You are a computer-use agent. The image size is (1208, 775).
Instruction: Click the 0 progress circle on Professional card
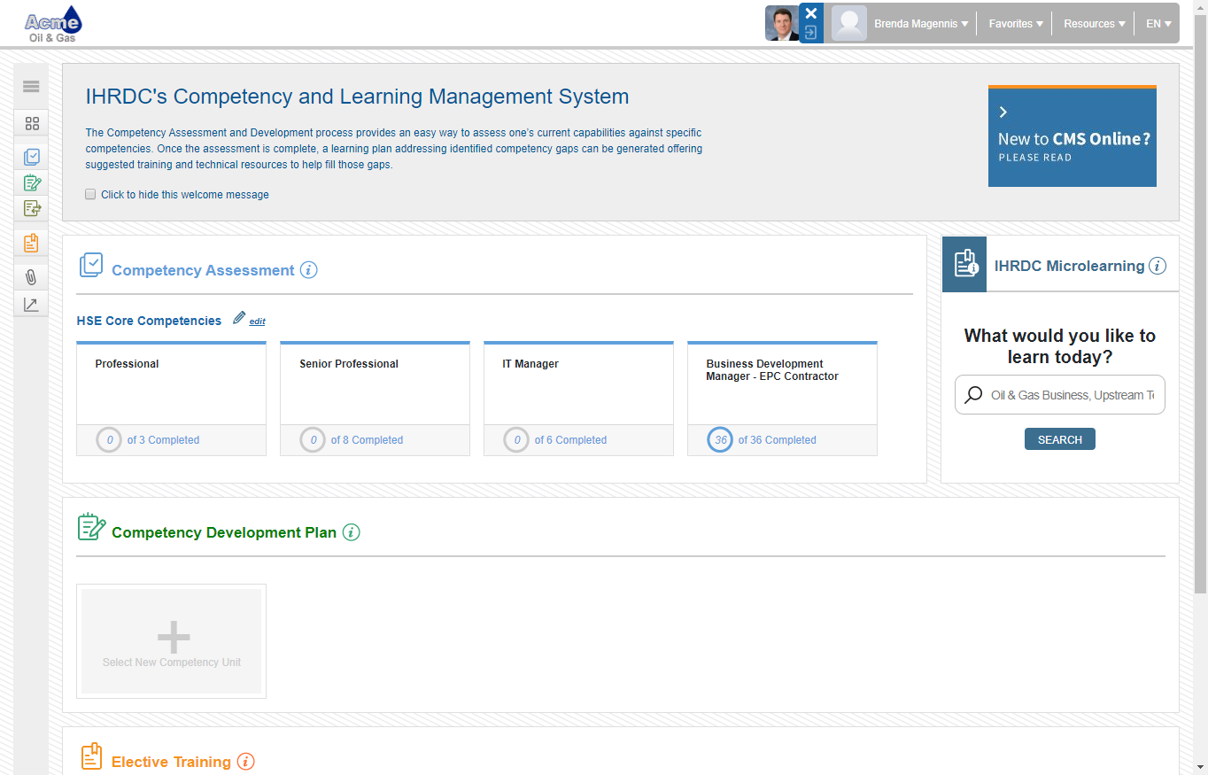coord(109,439)
